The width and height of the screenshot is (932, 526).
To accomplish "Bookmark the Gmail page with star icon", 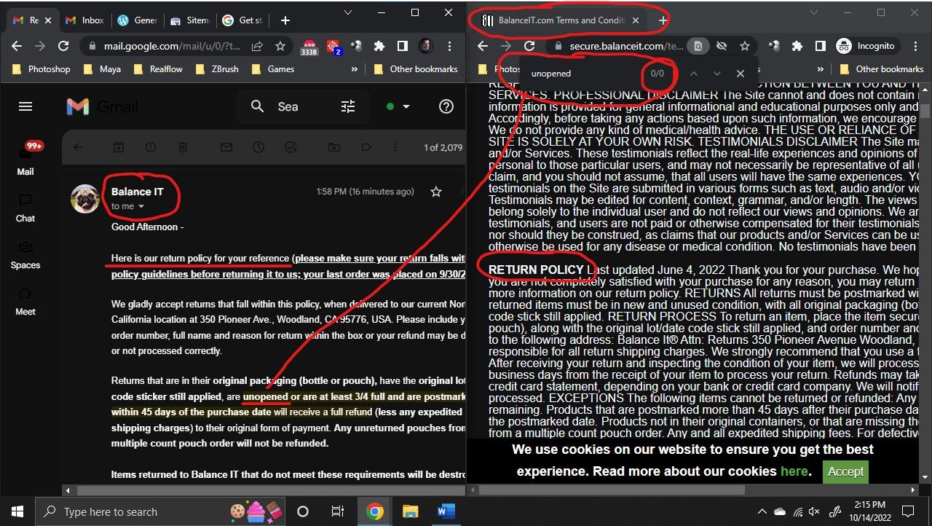I will point(280,46).
